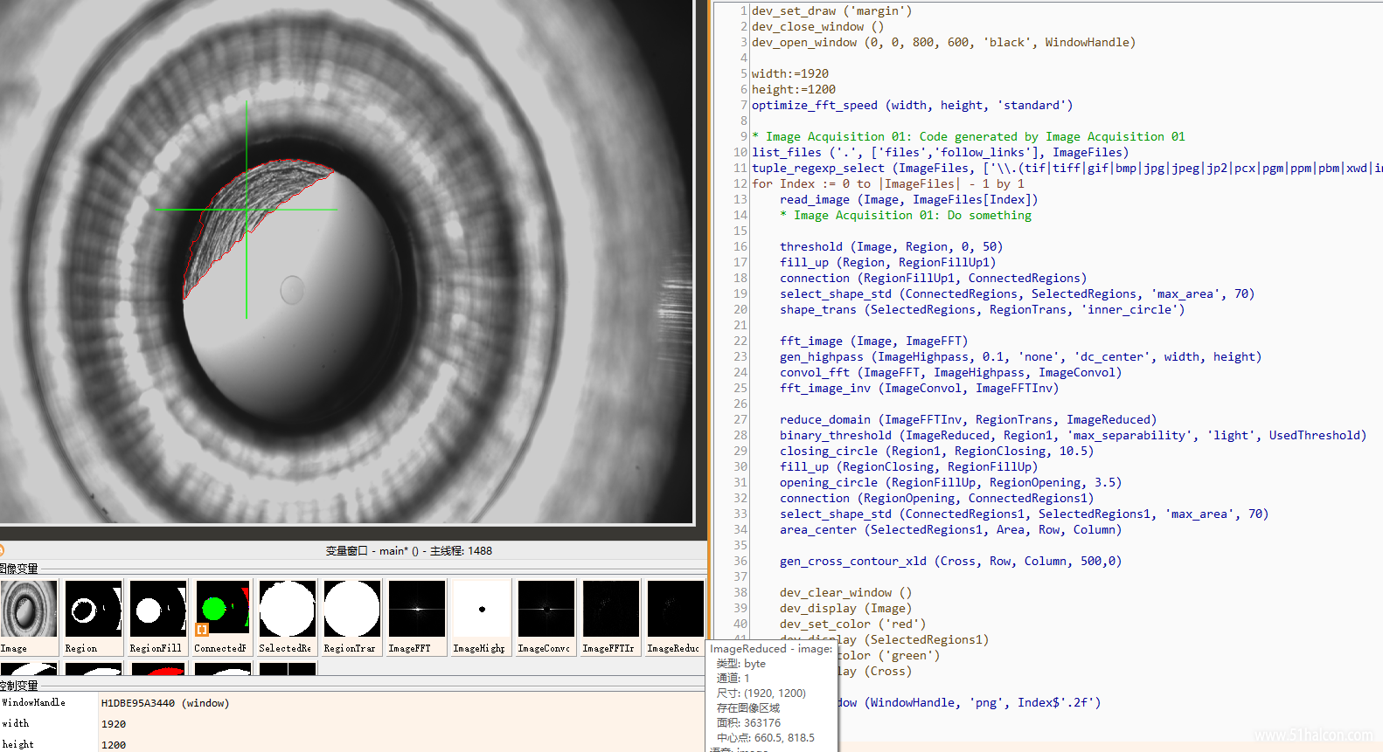Screen dimensions: 1383x752
Task: Click the read_image code line
Action: 908,199
